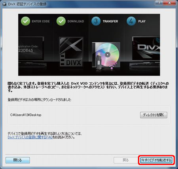Click the 今すぐビデオを転送する button

156,160
